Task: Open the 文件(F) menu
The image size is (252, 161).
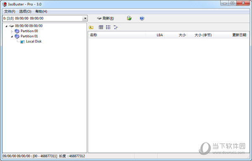Action: pos(10,11)
